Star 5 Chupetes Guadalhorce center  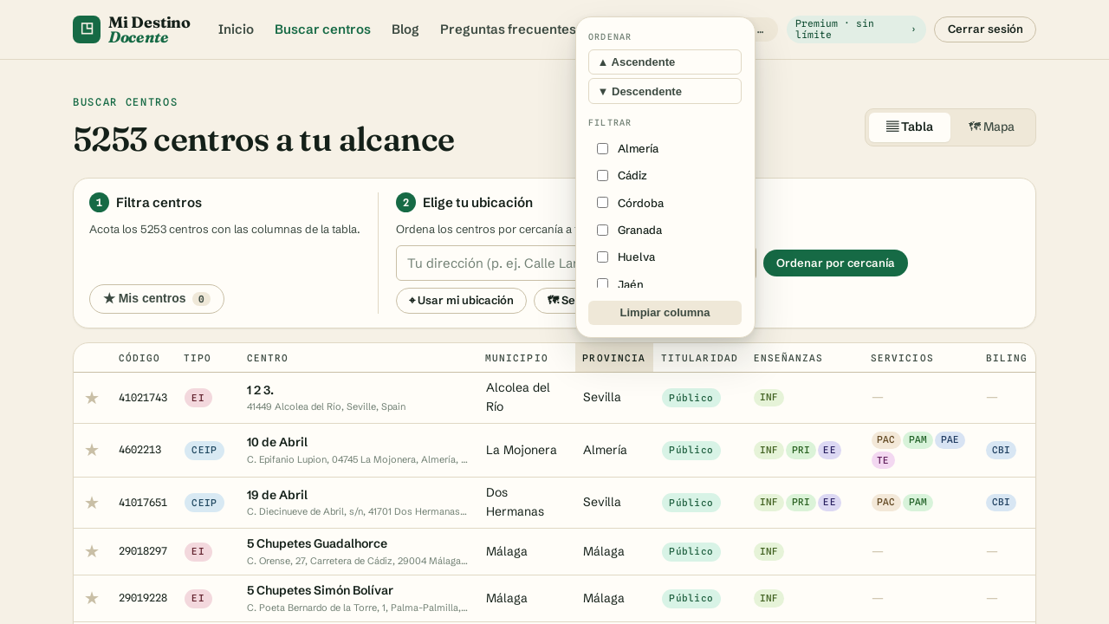pos(92,551)
